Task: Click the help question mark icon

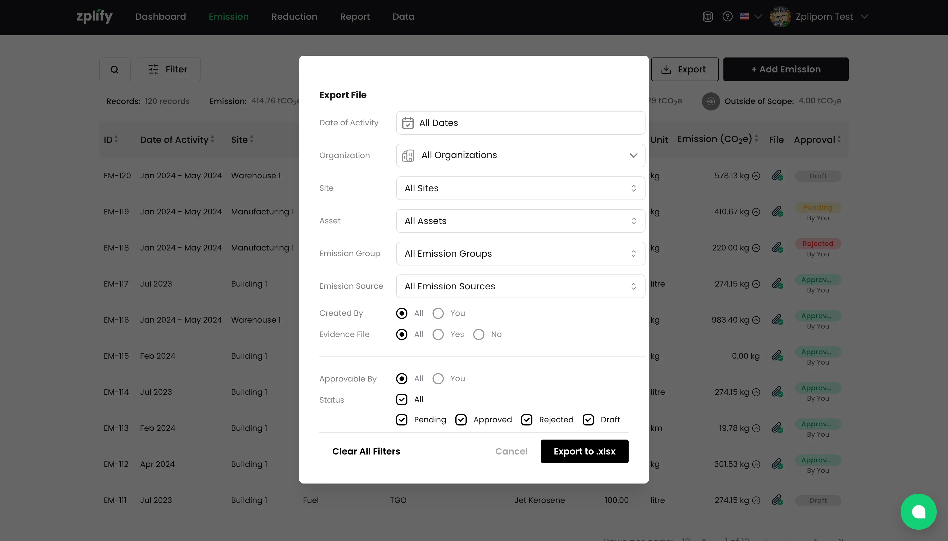Action: tap(727, 17)
